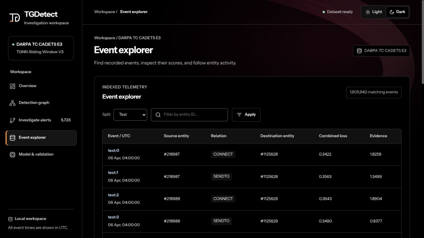424x238 pixels.
Task: Switch to Light theme
Action: pyautogui.click(x=373, y=12)
